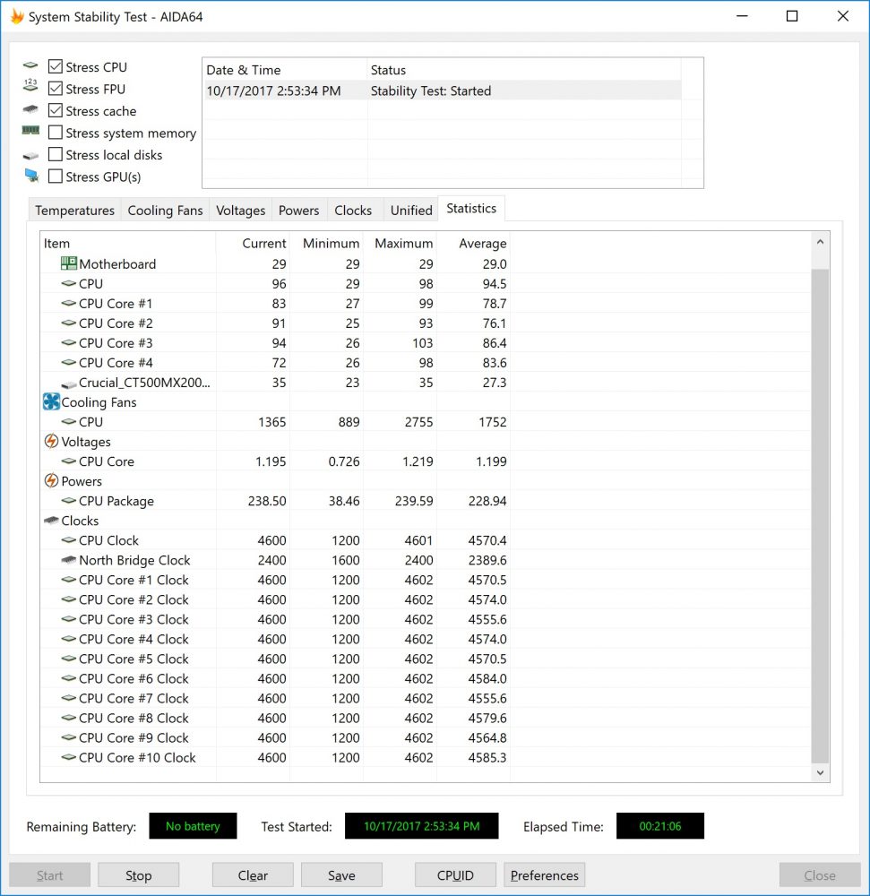Click the CPU Core voltage icon
This screenshot has width=870, height=896.
pyautogui.click(x=69, y=461)
